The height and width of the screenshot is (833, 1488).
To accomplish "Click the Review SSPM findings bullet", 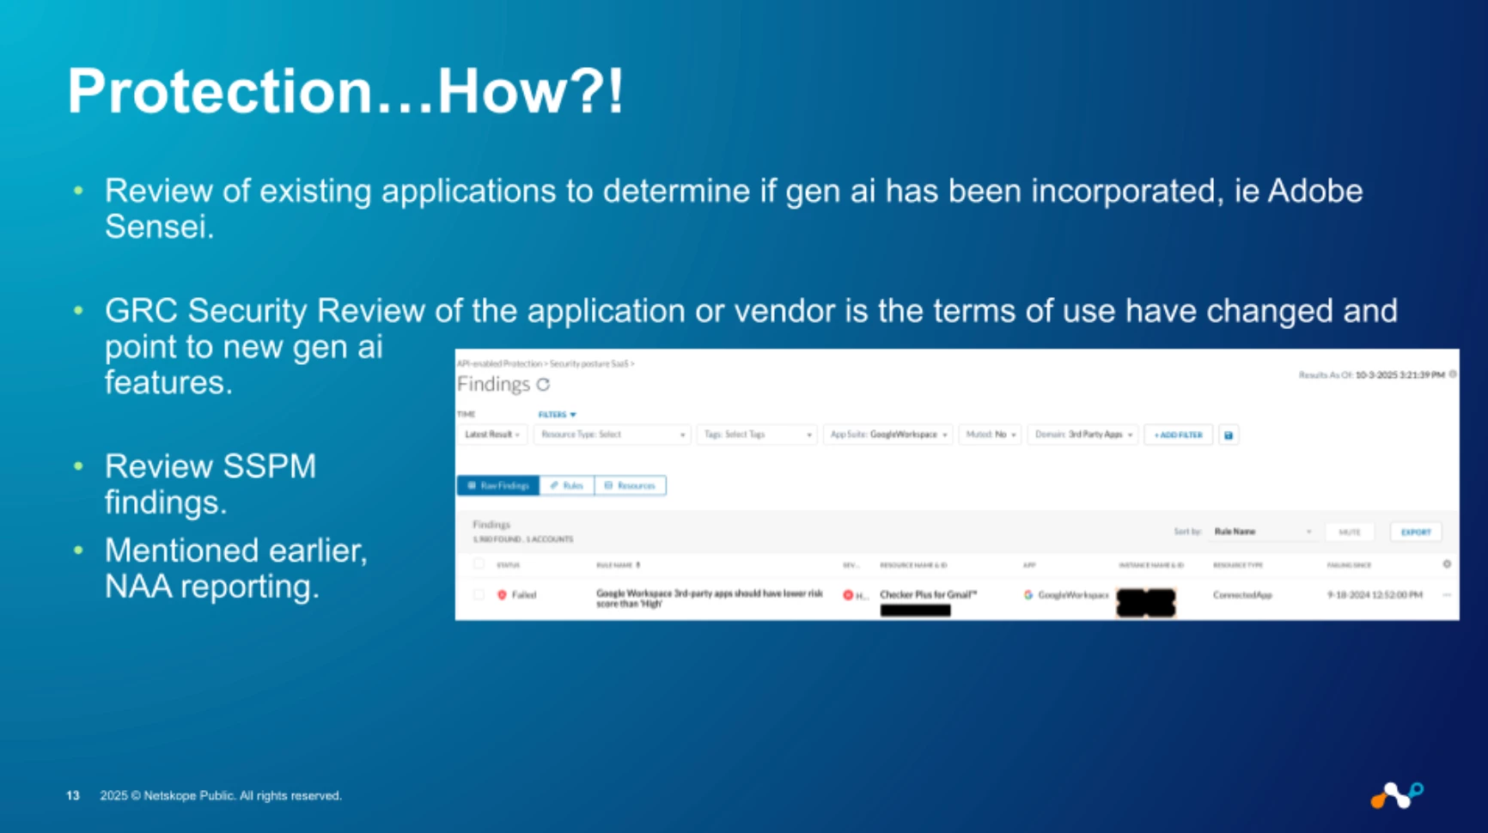I will [x=210, y=483].
